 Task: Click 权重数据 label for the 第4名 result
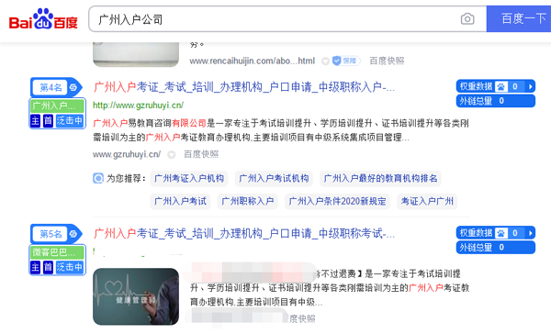coord(476,86)
